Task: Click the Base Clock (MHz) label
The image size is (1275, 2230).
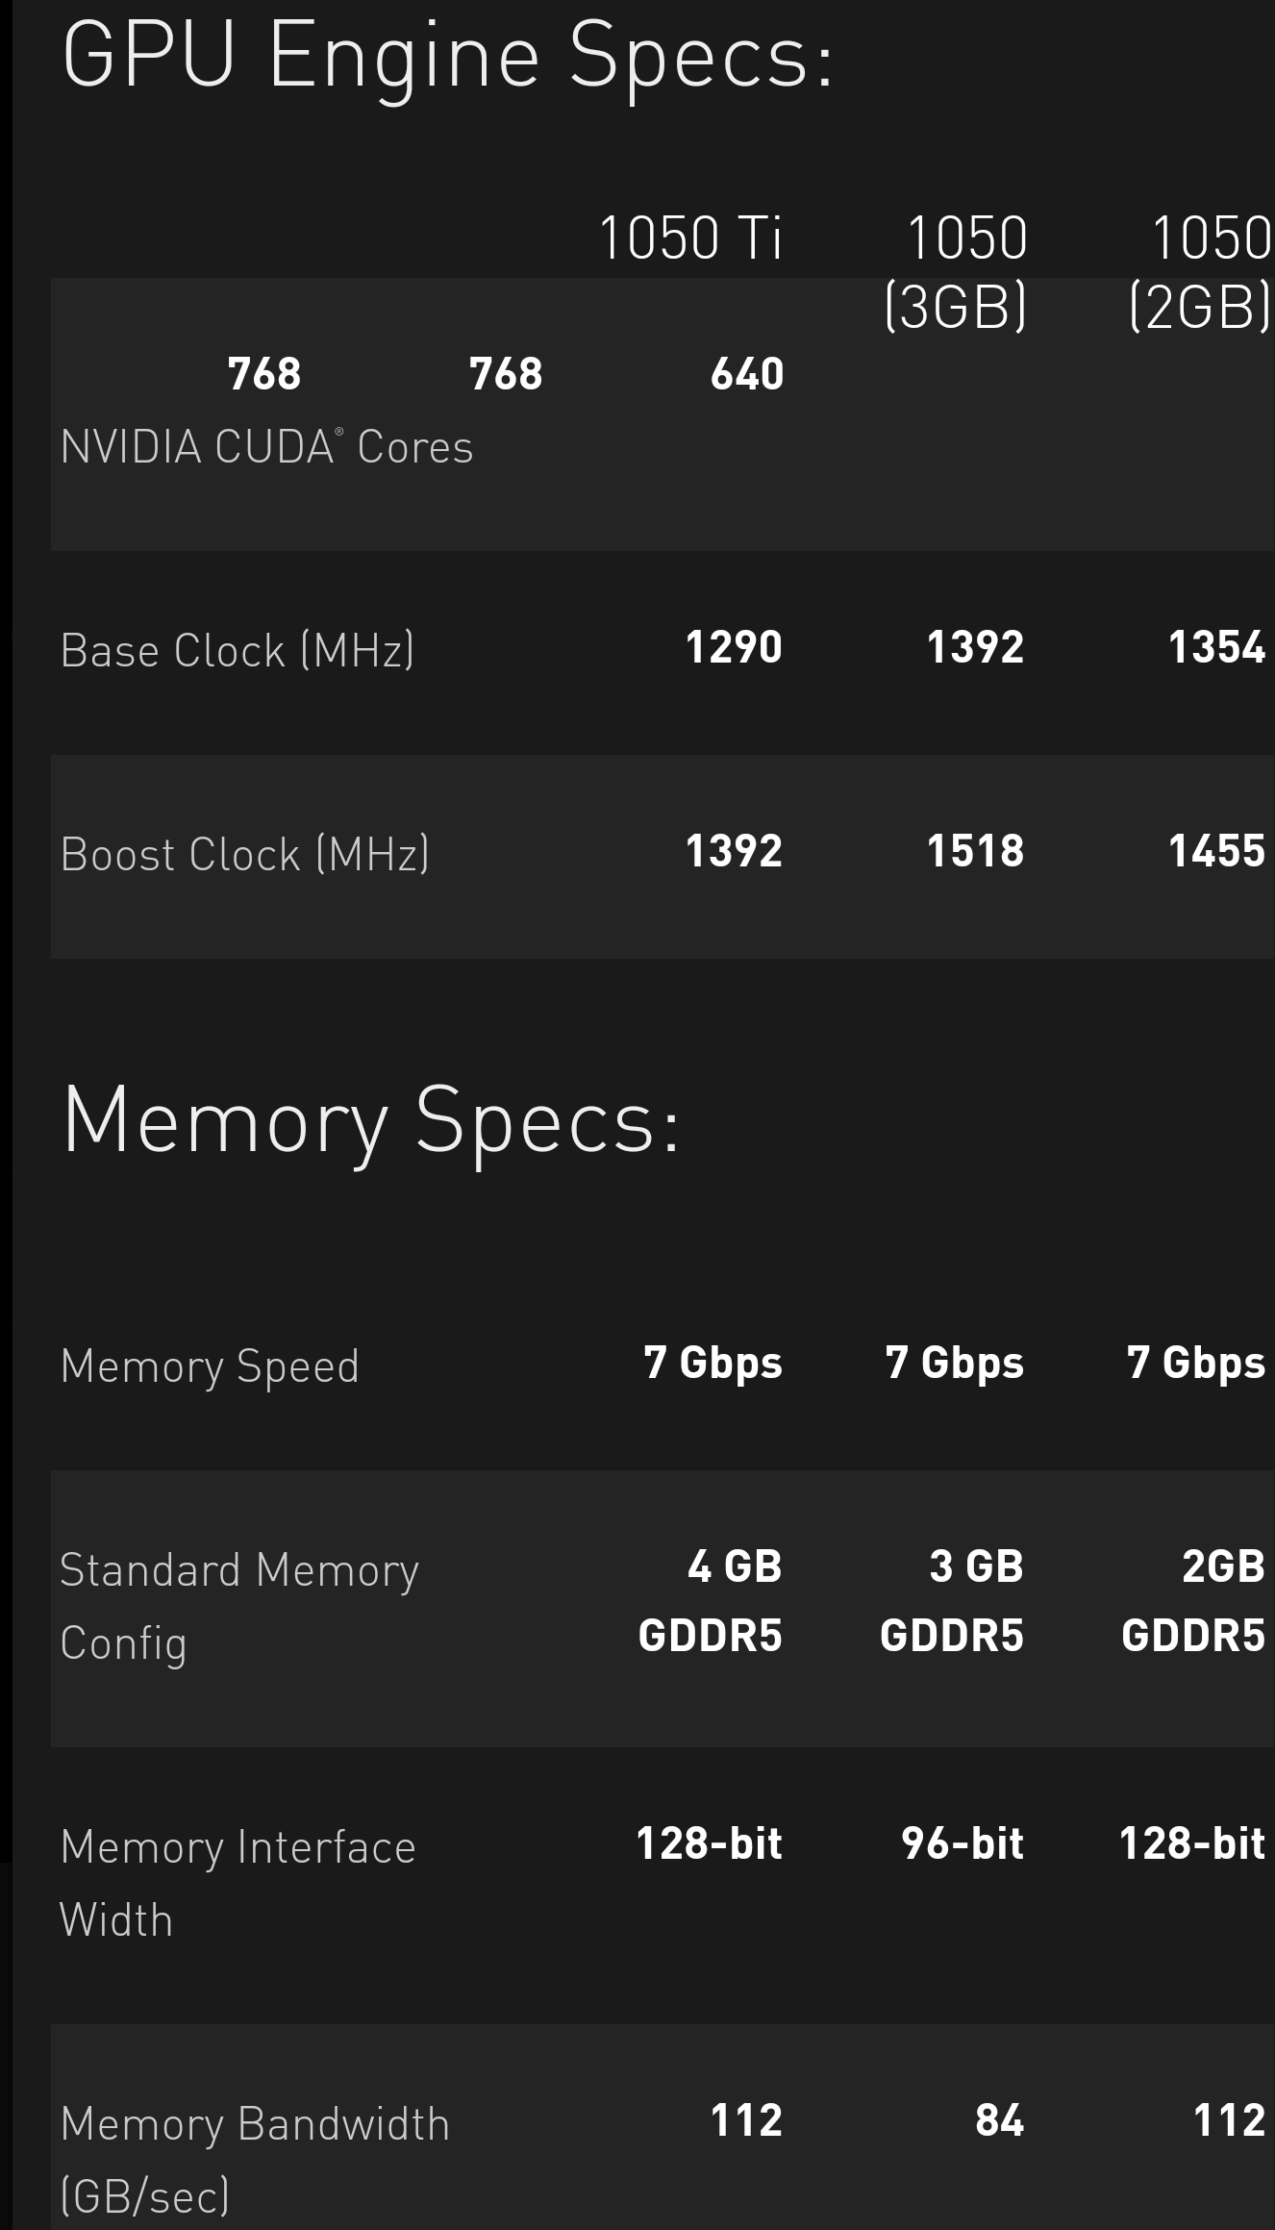Action: (237, 650)
